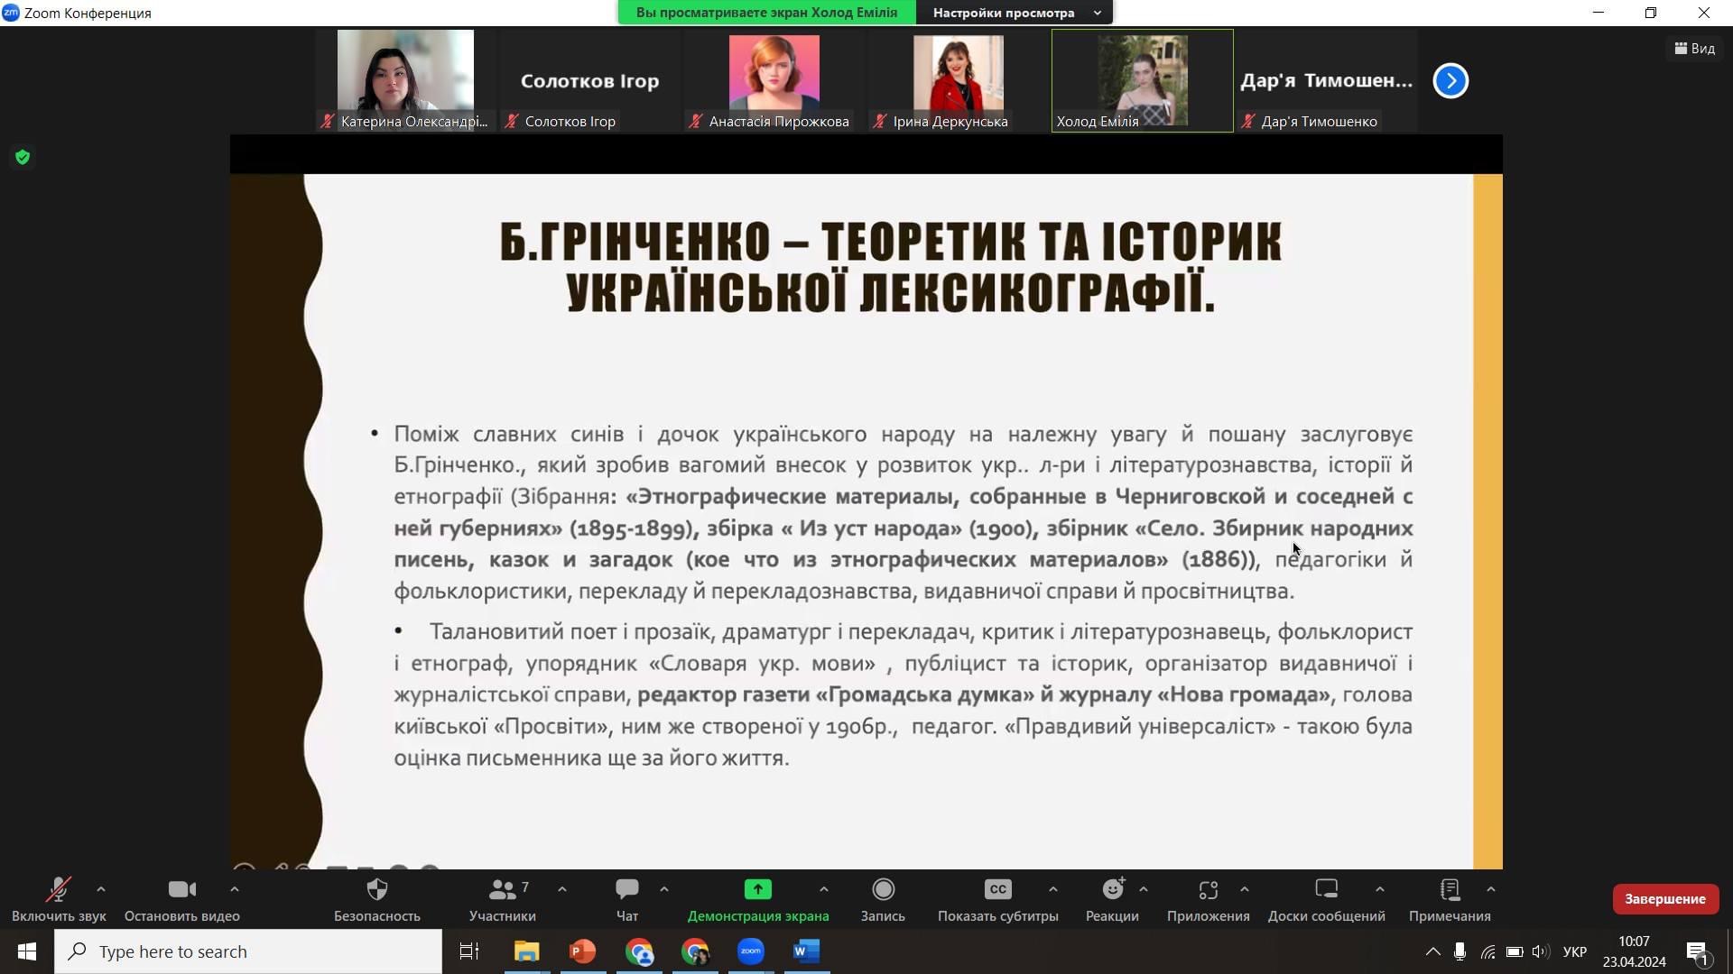Switch to Word in taskbar

pos(807,951)
